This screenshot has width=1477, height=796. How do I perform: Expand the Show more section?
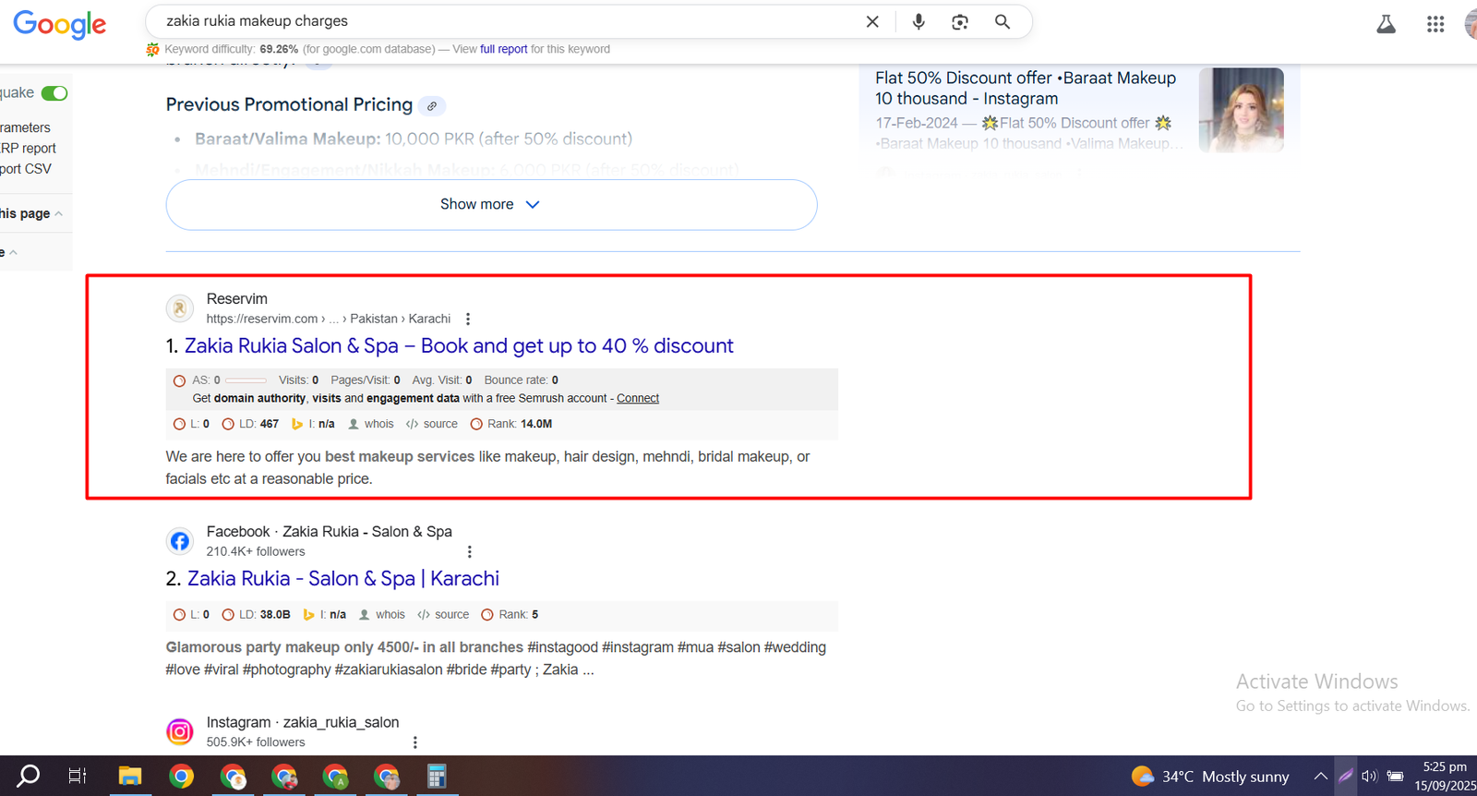point(491,205)
